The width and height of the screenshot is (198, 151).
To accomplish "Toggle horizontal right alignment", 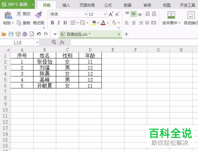I will (x=141, y=23).
